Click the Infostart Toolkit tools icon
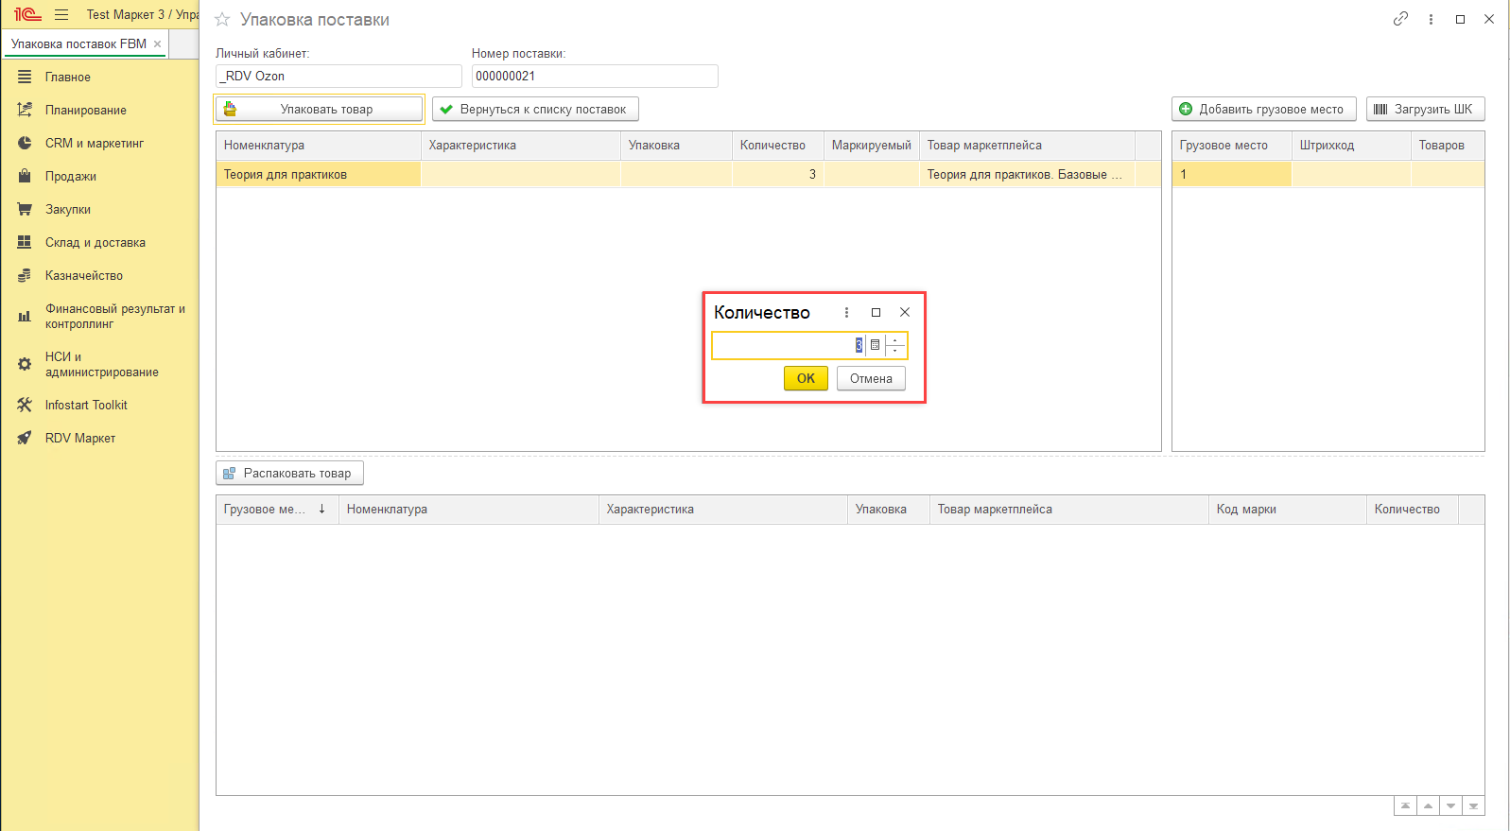The image size is (1510, 831). [25, 405]
